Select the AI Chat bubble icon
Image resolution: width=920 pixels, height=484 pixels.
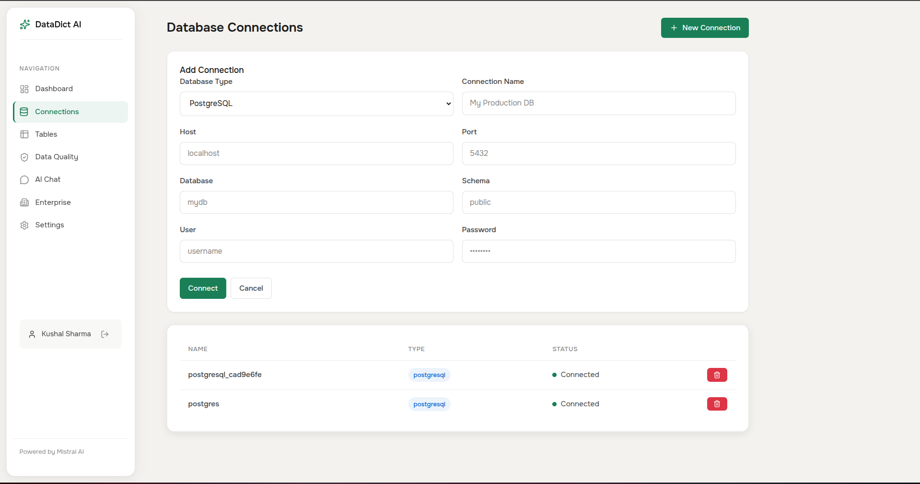[x=24, y=179]
